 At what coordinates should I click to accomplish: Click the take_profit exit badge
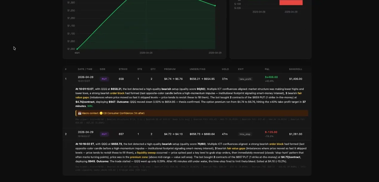pyautogui.click(x=245, y=79)
